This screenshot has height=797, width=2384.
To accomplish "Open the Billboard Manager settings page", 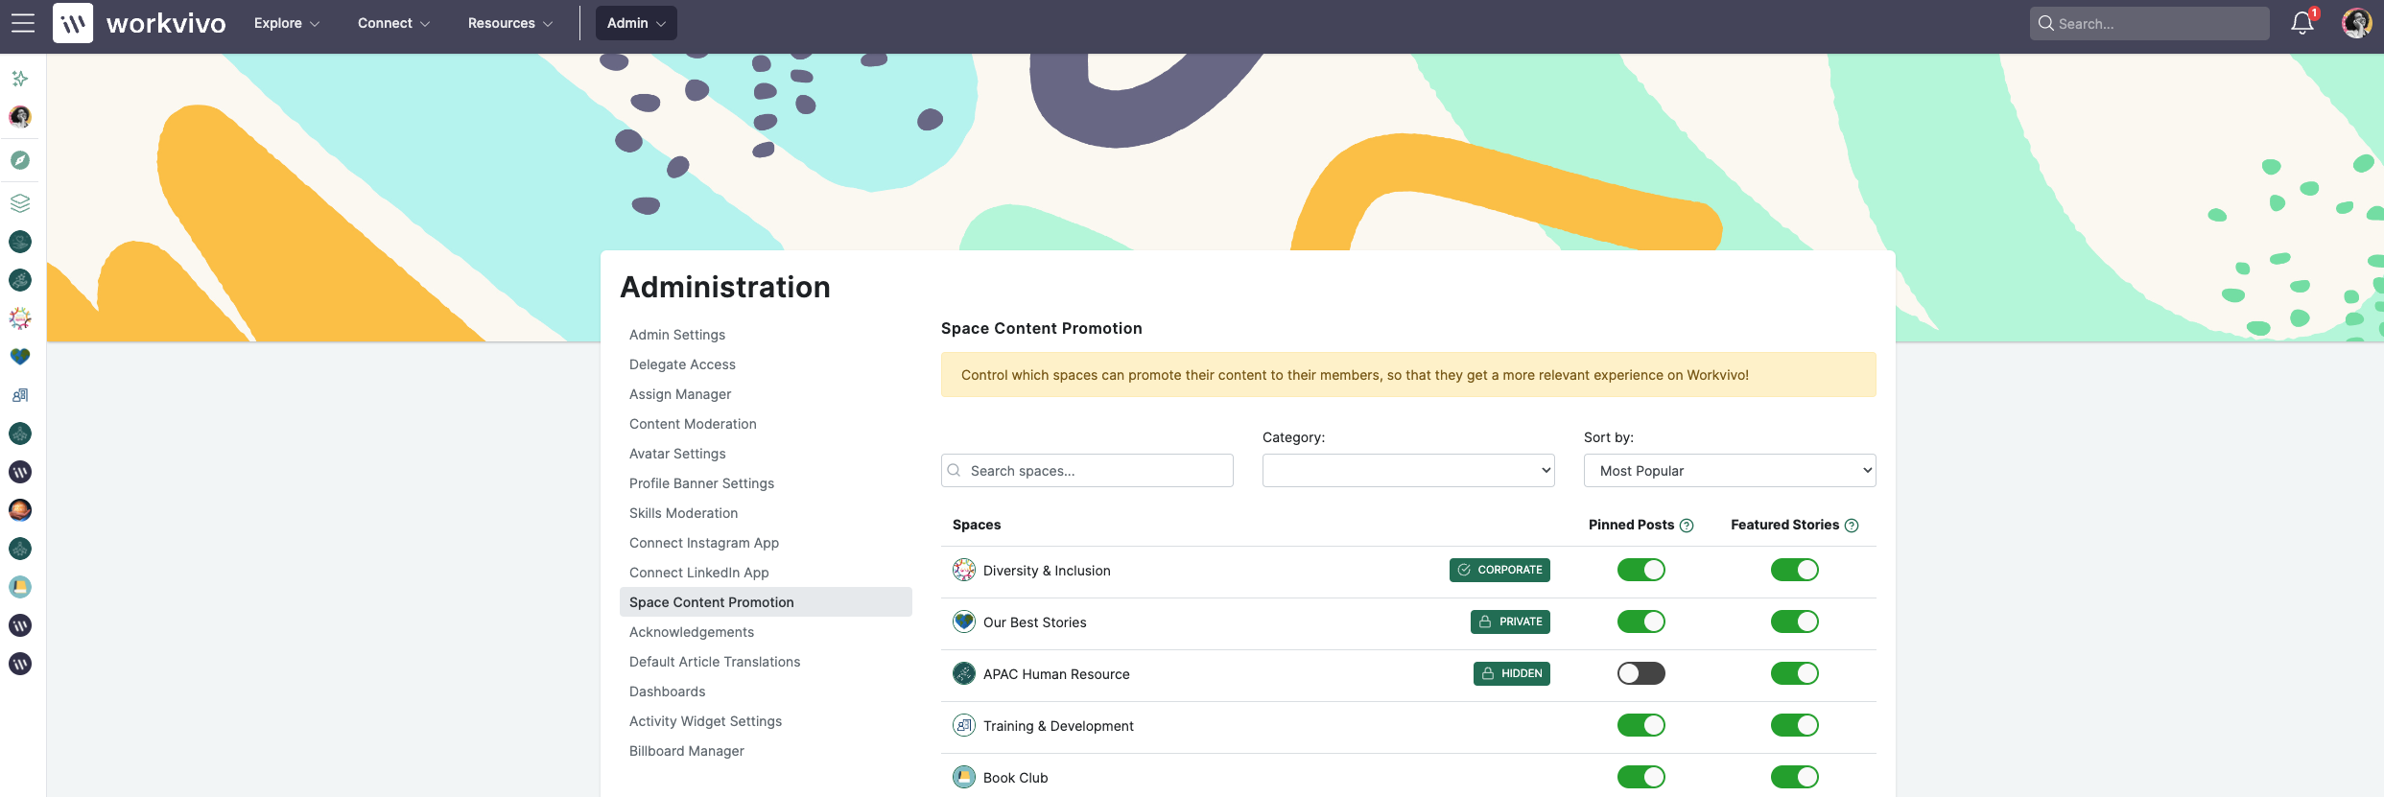I will click(686, 750).
